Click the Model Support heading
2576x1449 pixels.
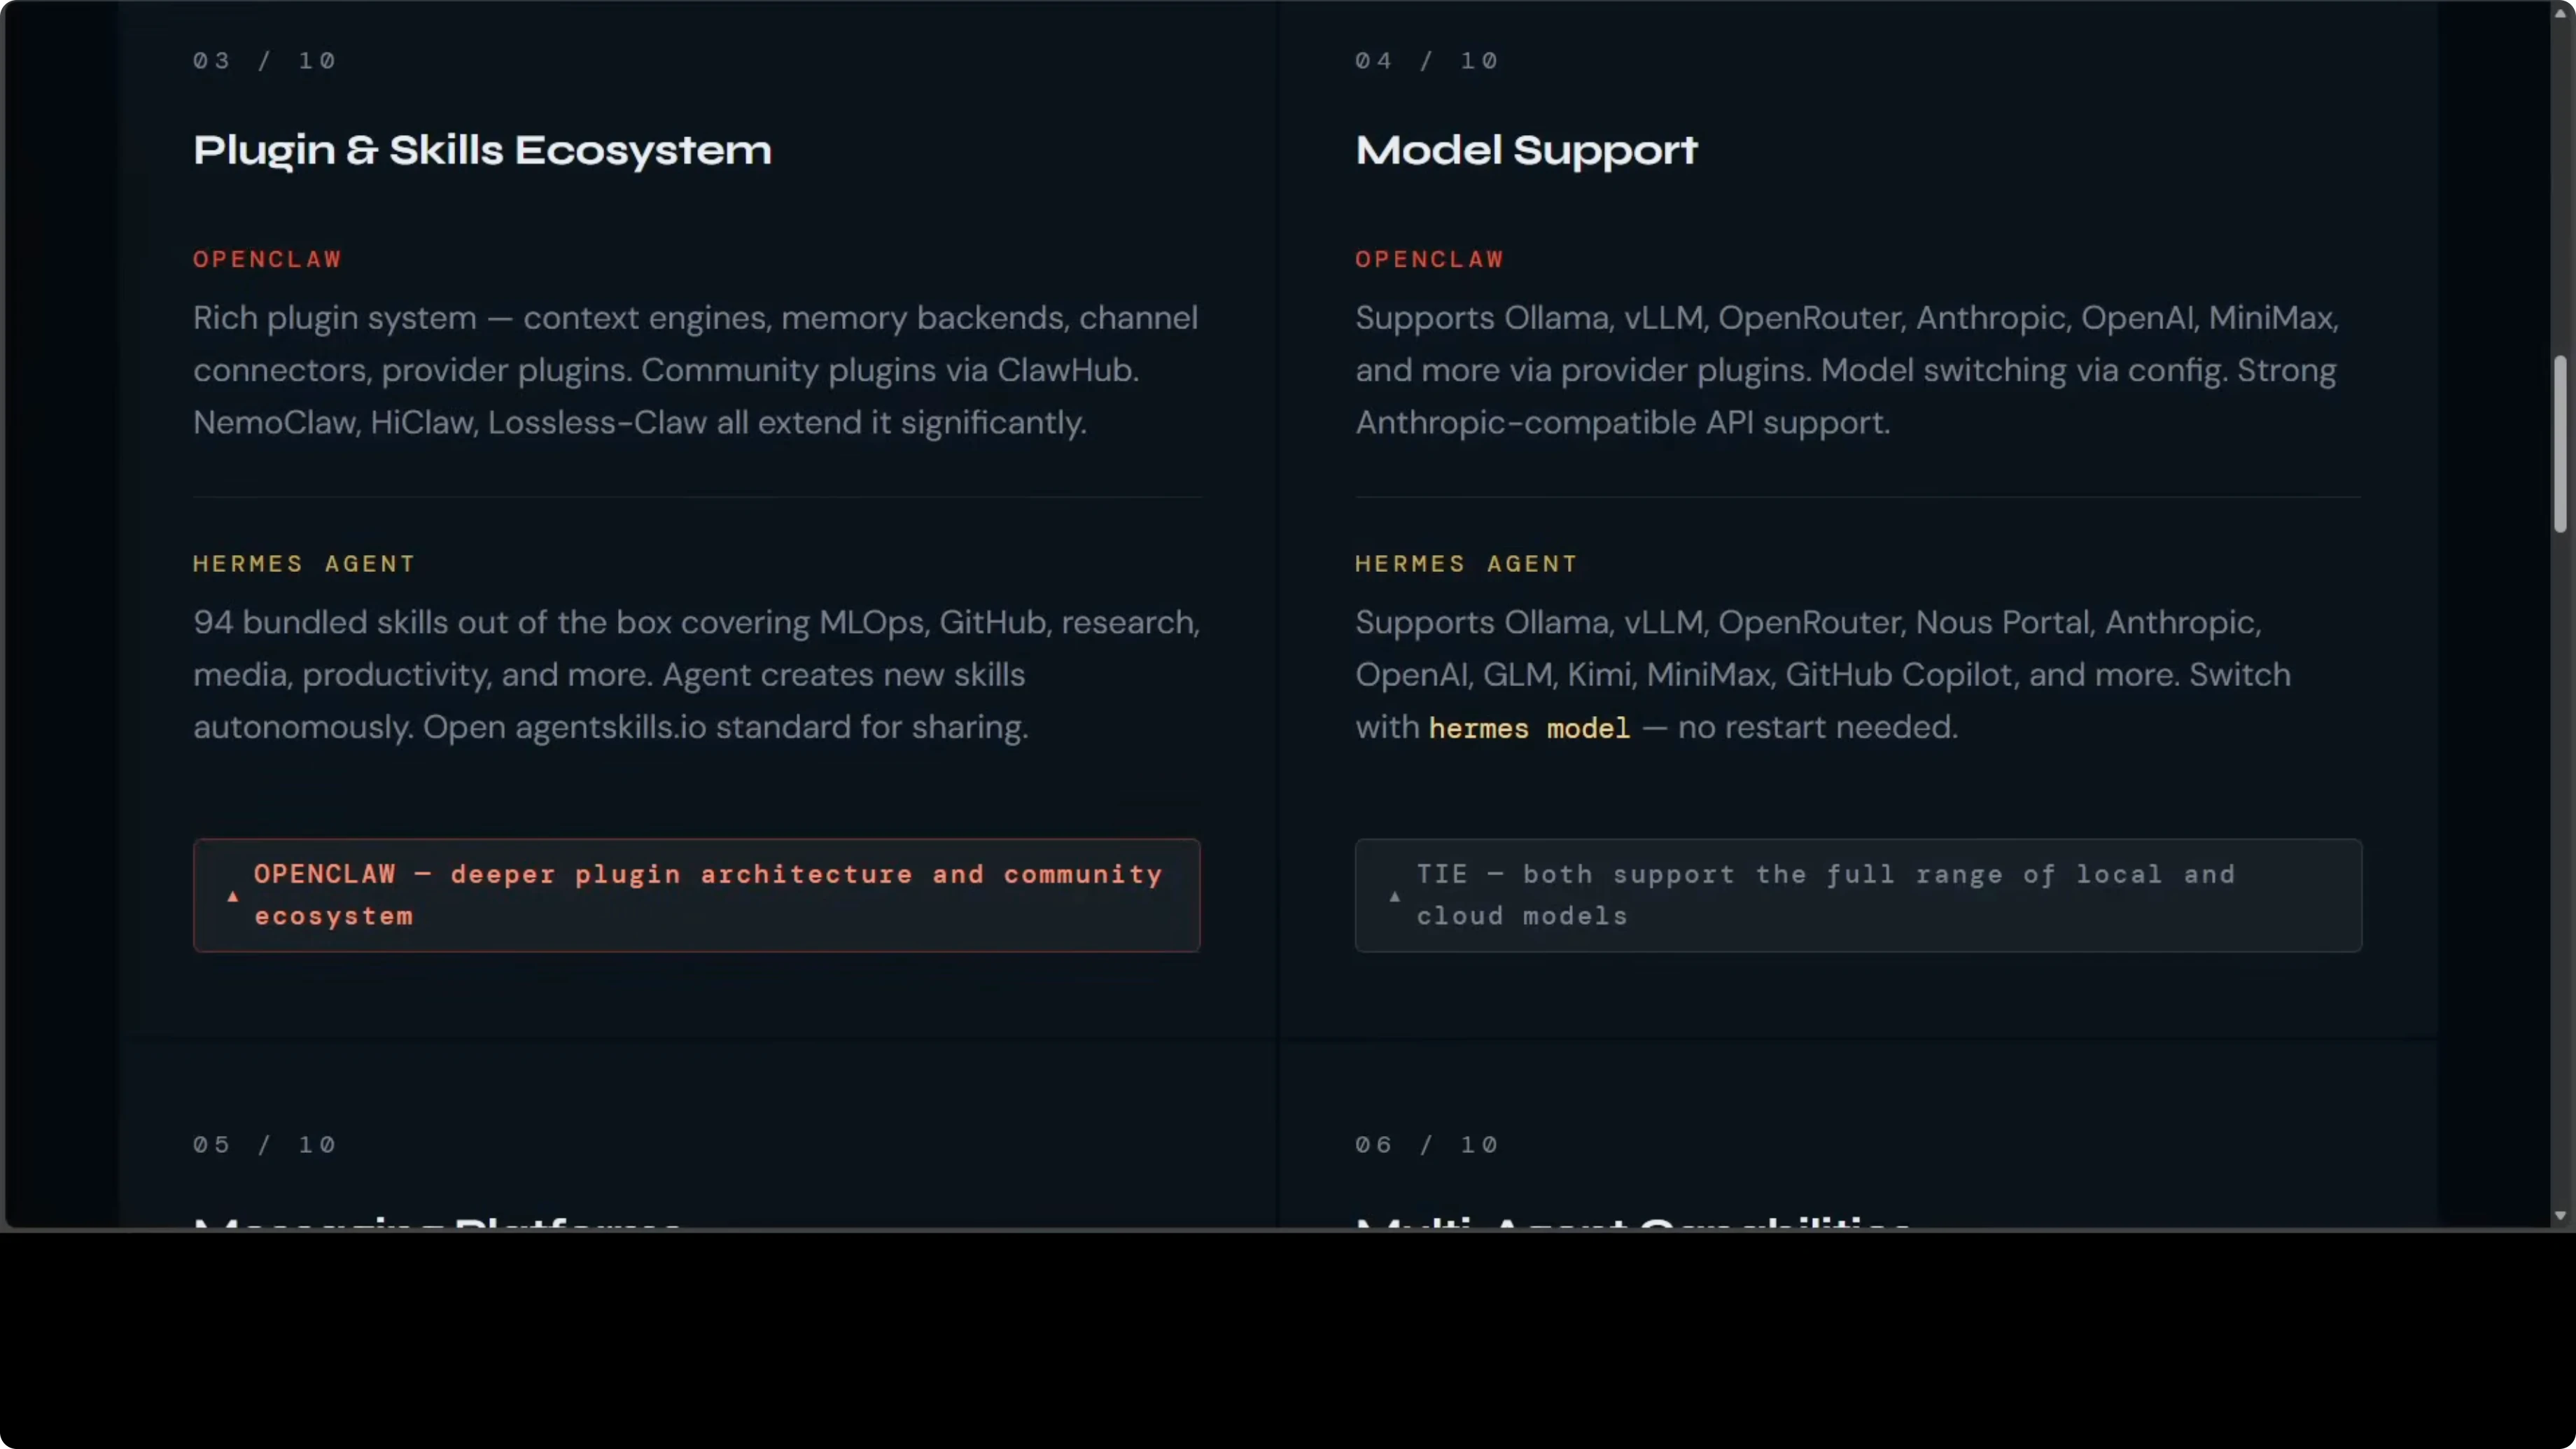[x=1526, y=150]
